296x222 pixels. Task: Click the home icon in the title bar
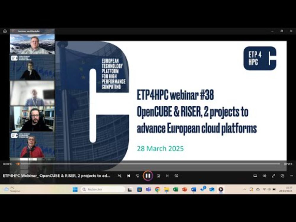[x=5, y=31]
